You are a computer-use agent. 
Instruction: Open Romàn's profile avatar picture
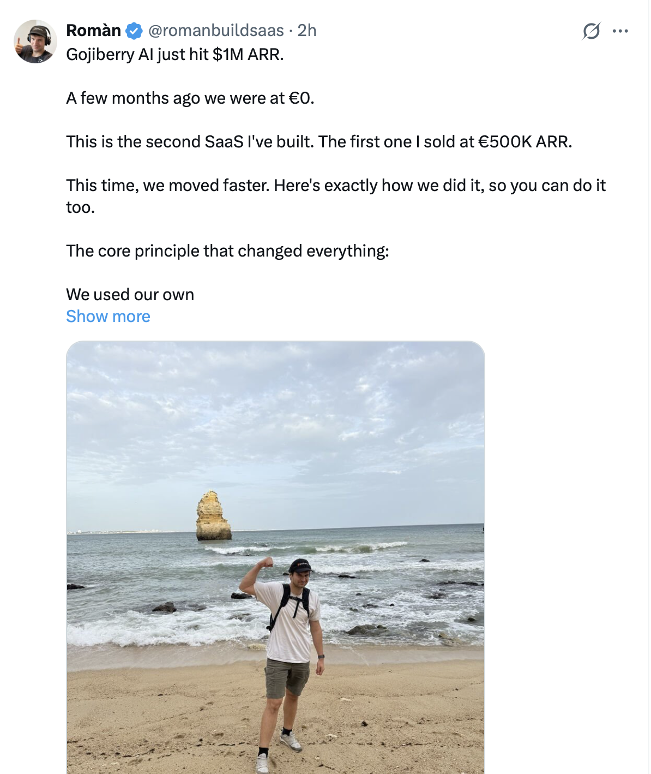[x=35, y=41]
